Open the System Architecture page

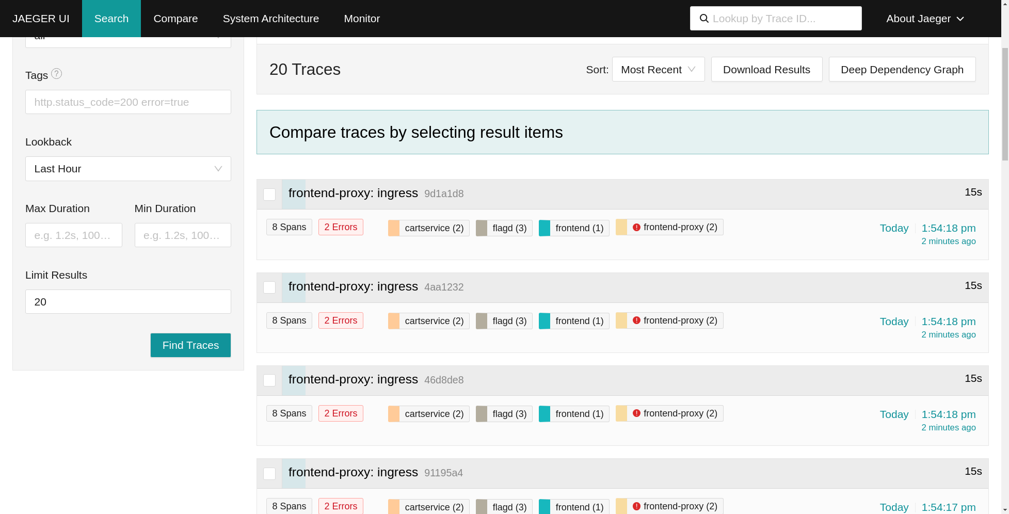270,18
